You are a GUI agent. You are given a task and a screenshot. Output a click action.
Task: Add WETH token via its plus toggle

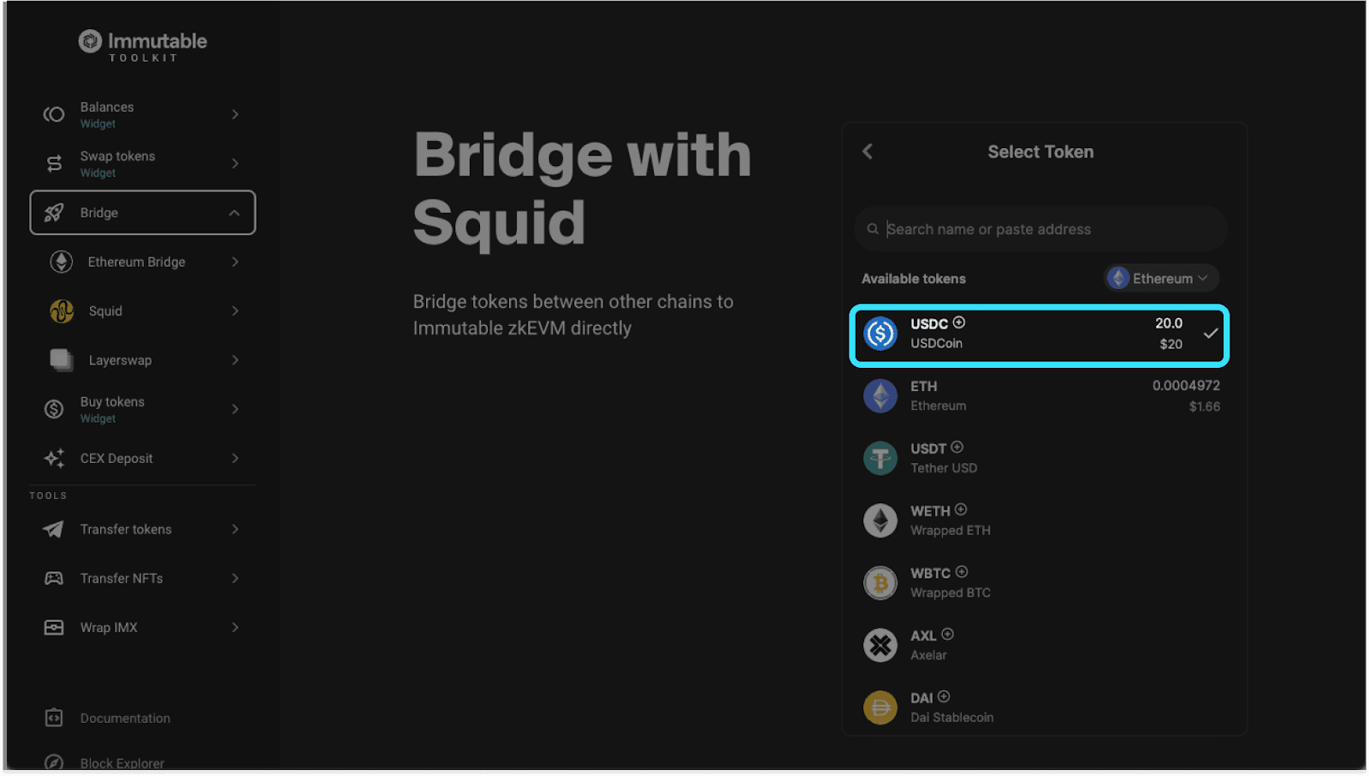(959, 510)
